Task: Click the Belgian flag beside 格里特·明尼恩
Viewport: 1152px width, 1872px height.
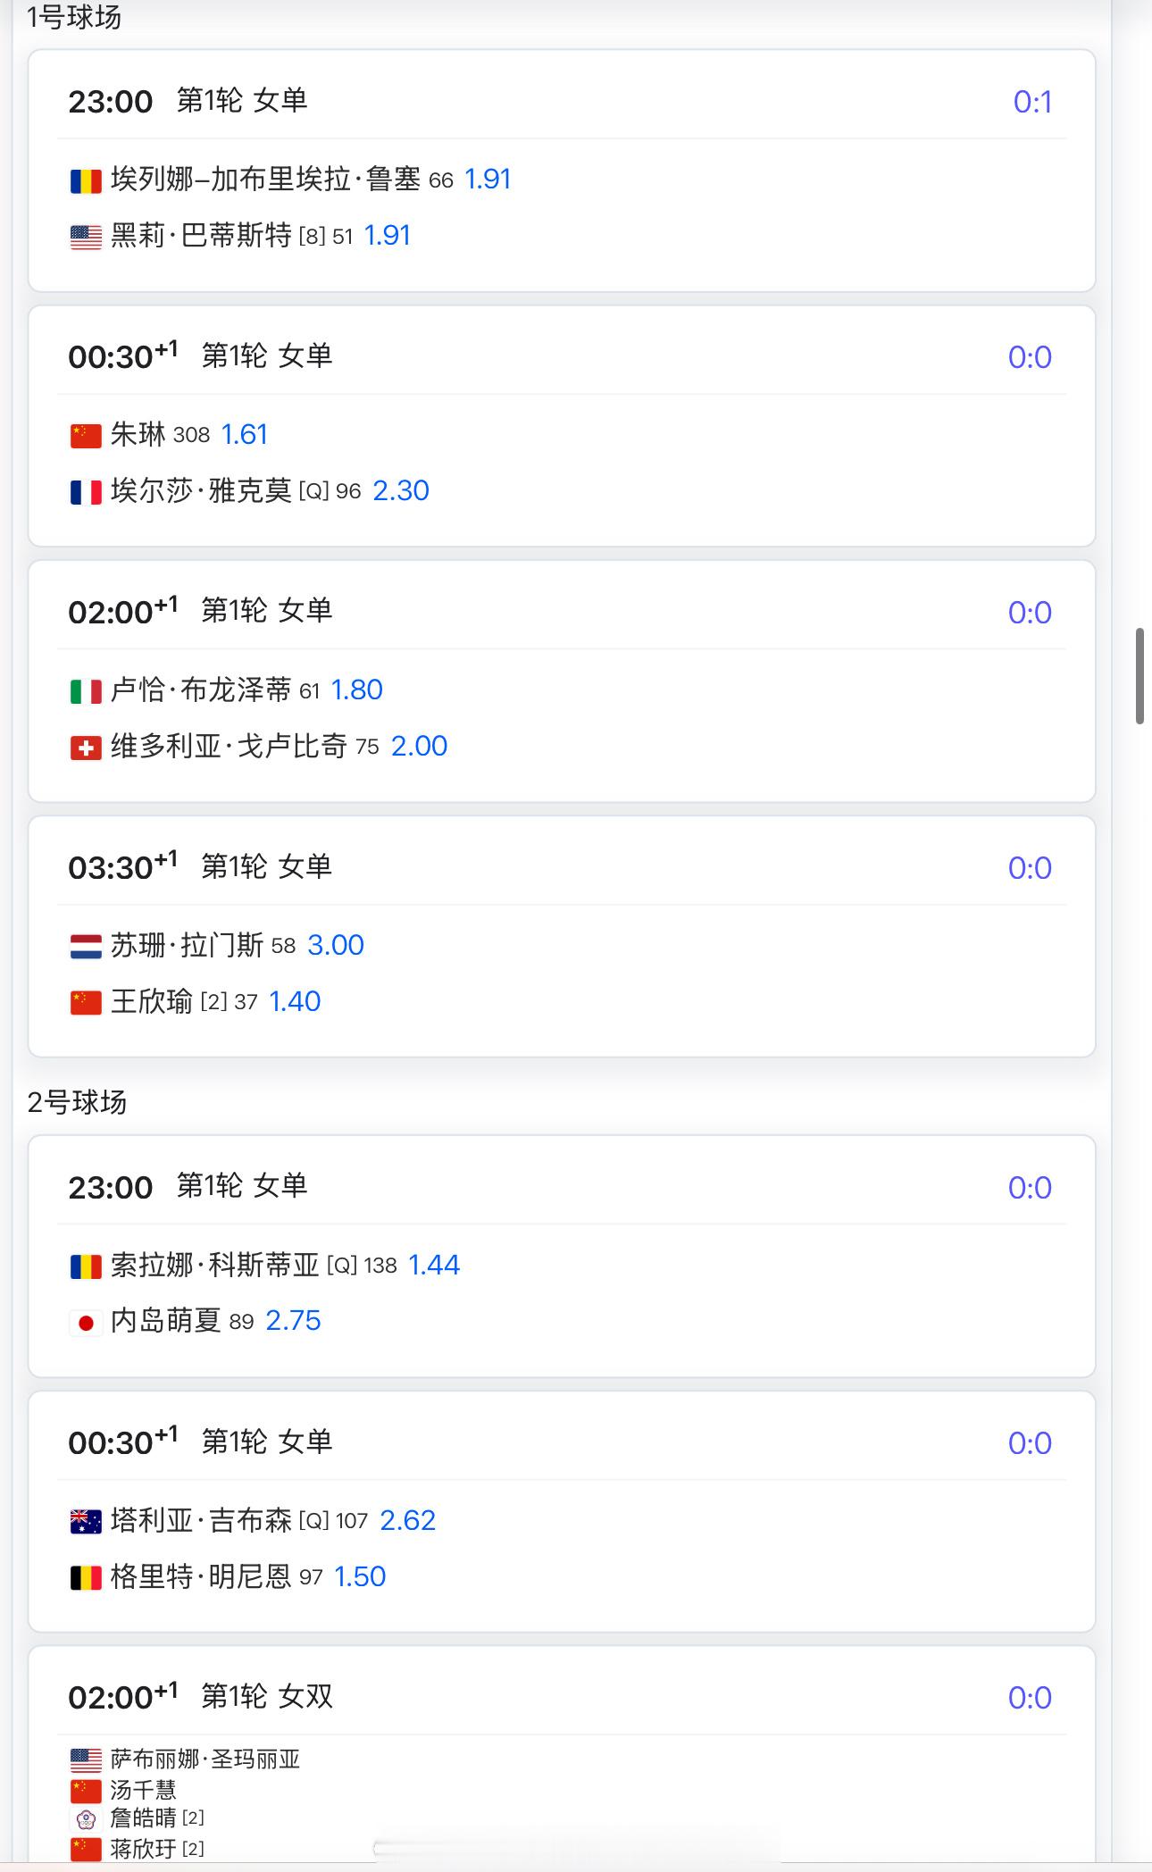Action: point(86,1578)
